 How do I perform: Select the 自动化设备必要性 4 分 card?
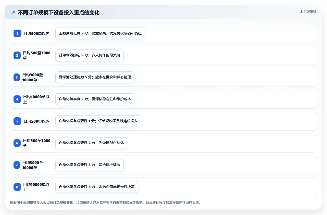point(97,187)
